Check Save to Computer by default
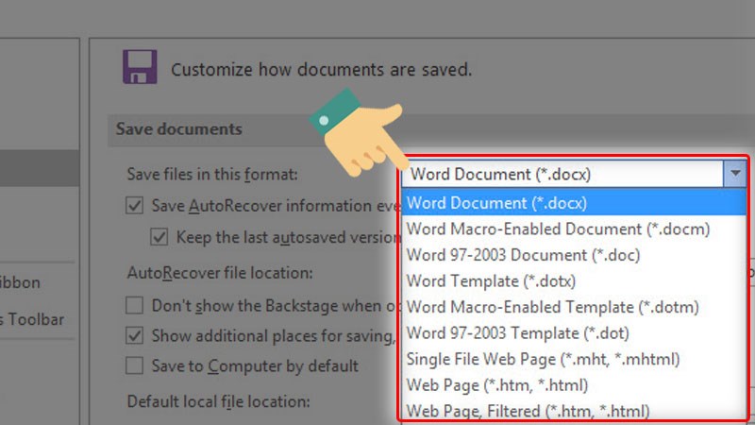Screen dimensions: 755x425 [x=136, y=365]
